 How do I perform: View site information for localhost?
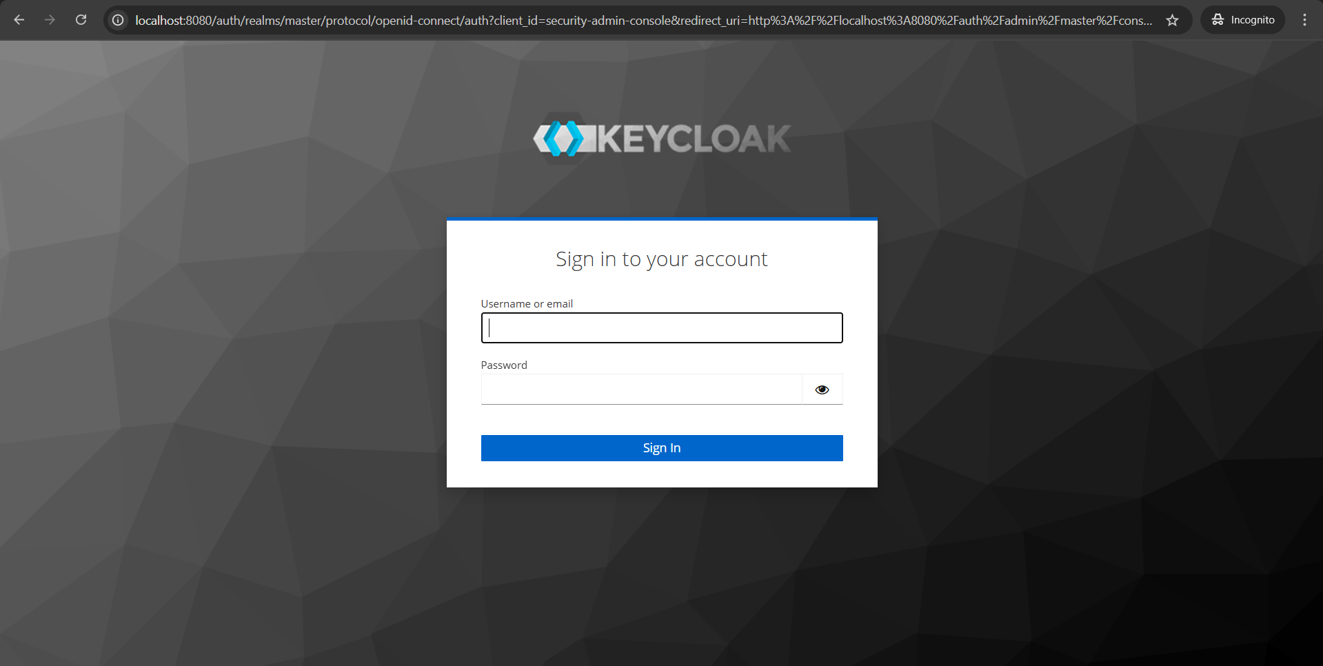point(119,20)
